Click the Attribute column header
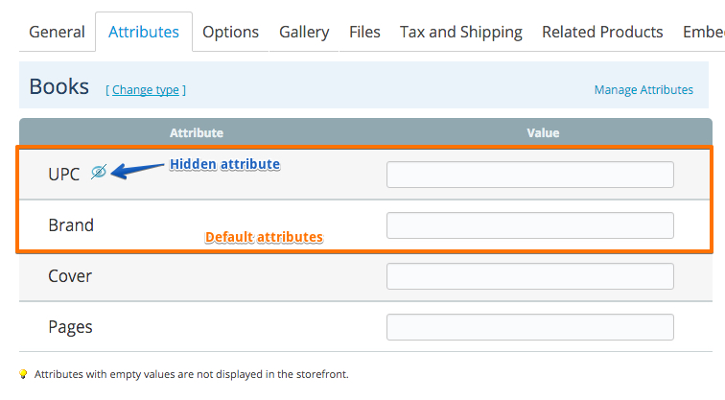Image resolution: width=725 pixels, height=400 pixels. [x=197, y=132]
